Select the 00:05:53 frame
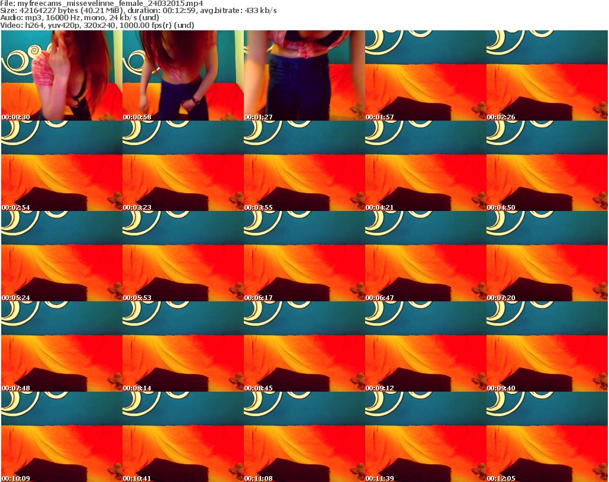 click(183, 256)
